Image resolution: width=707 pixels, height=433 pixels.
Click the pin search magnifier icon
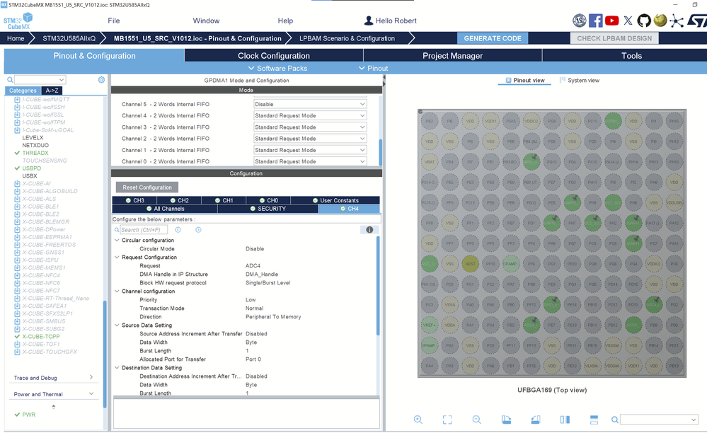click(614, 420)
